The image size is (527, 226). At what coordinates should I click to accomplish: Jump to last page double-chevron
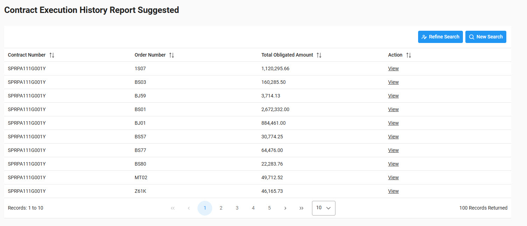pyautogui.click(x=301, y=208)
